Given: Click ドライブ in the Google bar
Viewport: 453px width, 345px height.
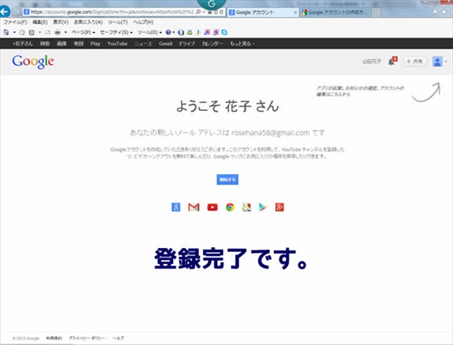Looking at the screenshot, I should (x=187, y=43).
